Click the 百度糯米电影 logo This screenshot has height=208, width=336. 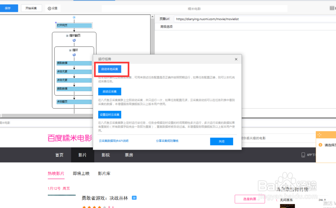(x=70, y=138)
